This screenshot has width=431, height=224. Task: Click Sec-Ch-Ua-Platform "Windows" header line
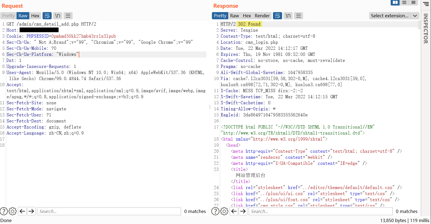(43, 54)
